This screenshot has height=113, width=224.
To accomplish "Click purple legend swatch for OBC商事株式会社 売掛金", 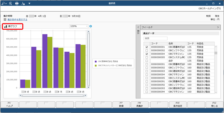I will [96, 62].
